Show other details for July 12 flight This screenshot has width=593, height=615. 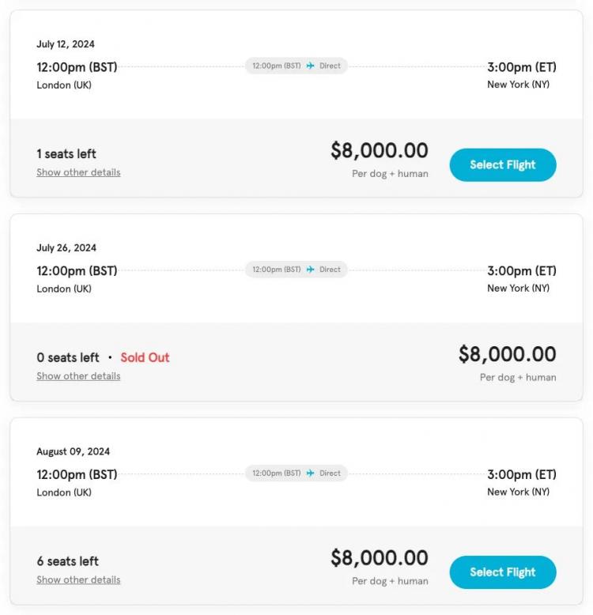pyautogui.click(x=78, y=172)
